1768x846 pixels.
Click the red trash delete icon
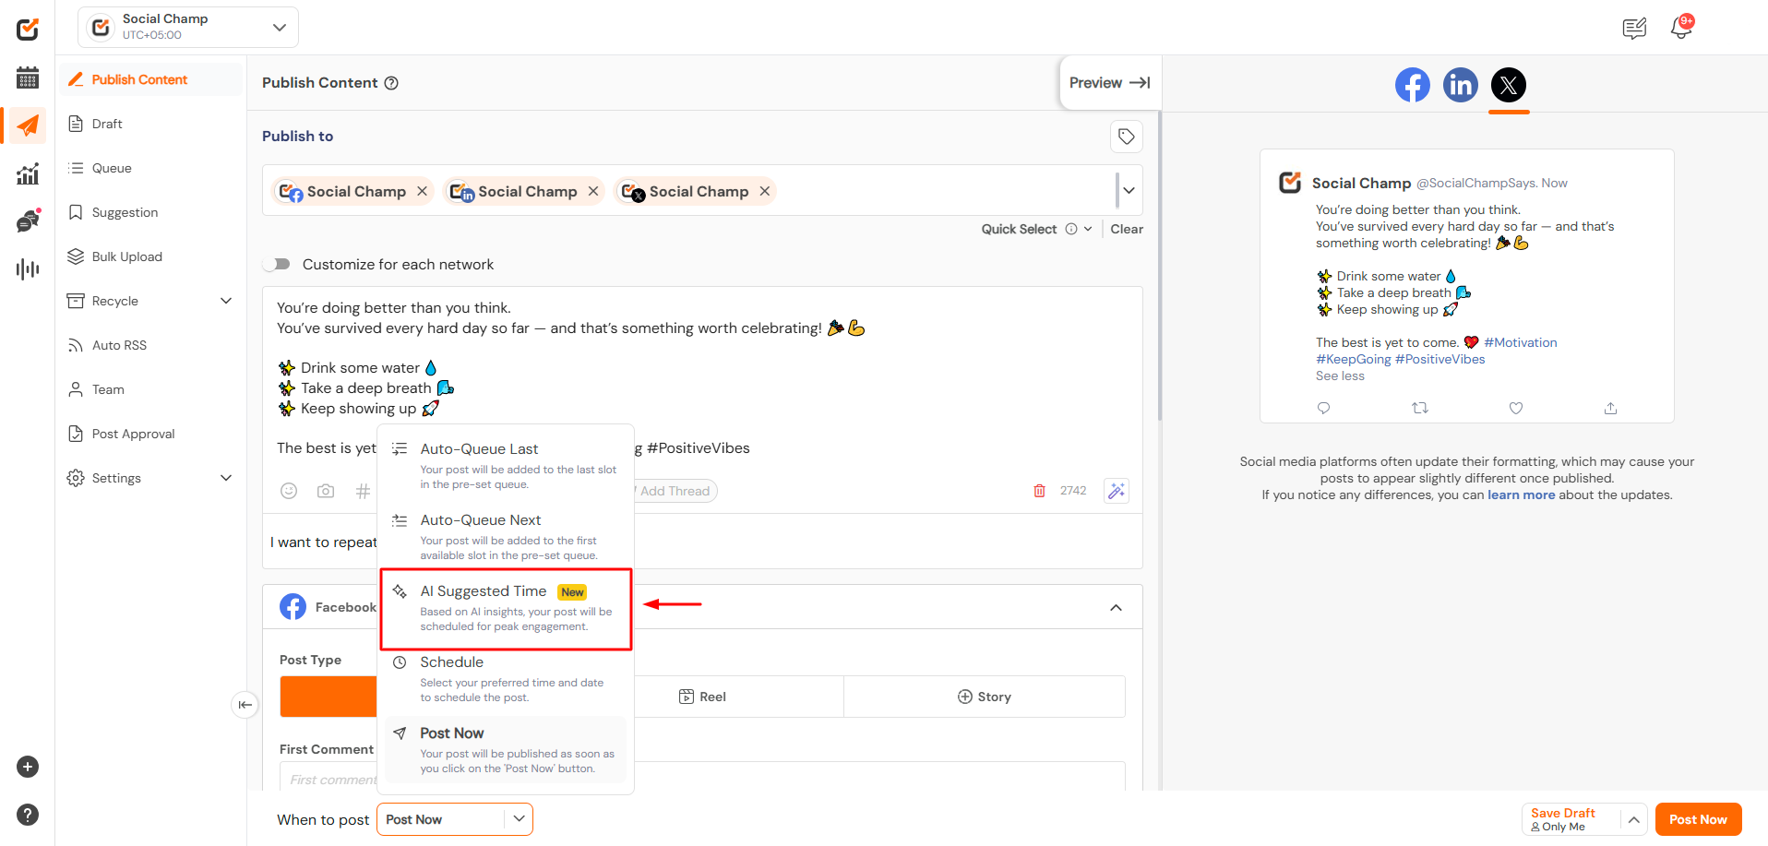click(x=1039, y=491)
